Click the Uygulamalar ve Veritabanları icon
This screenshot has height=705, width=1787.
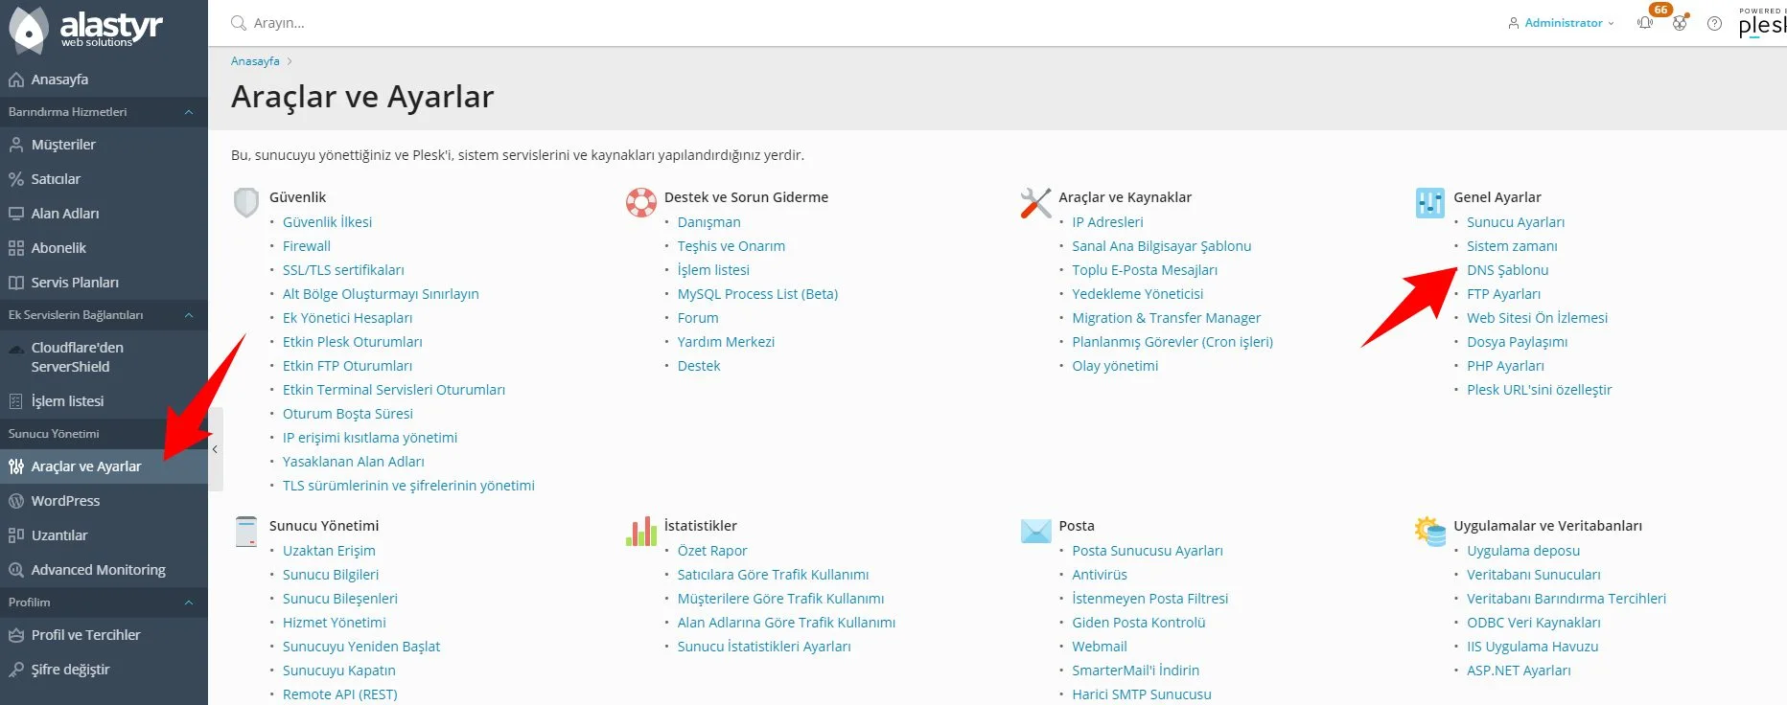click(x=1429, y=531)
